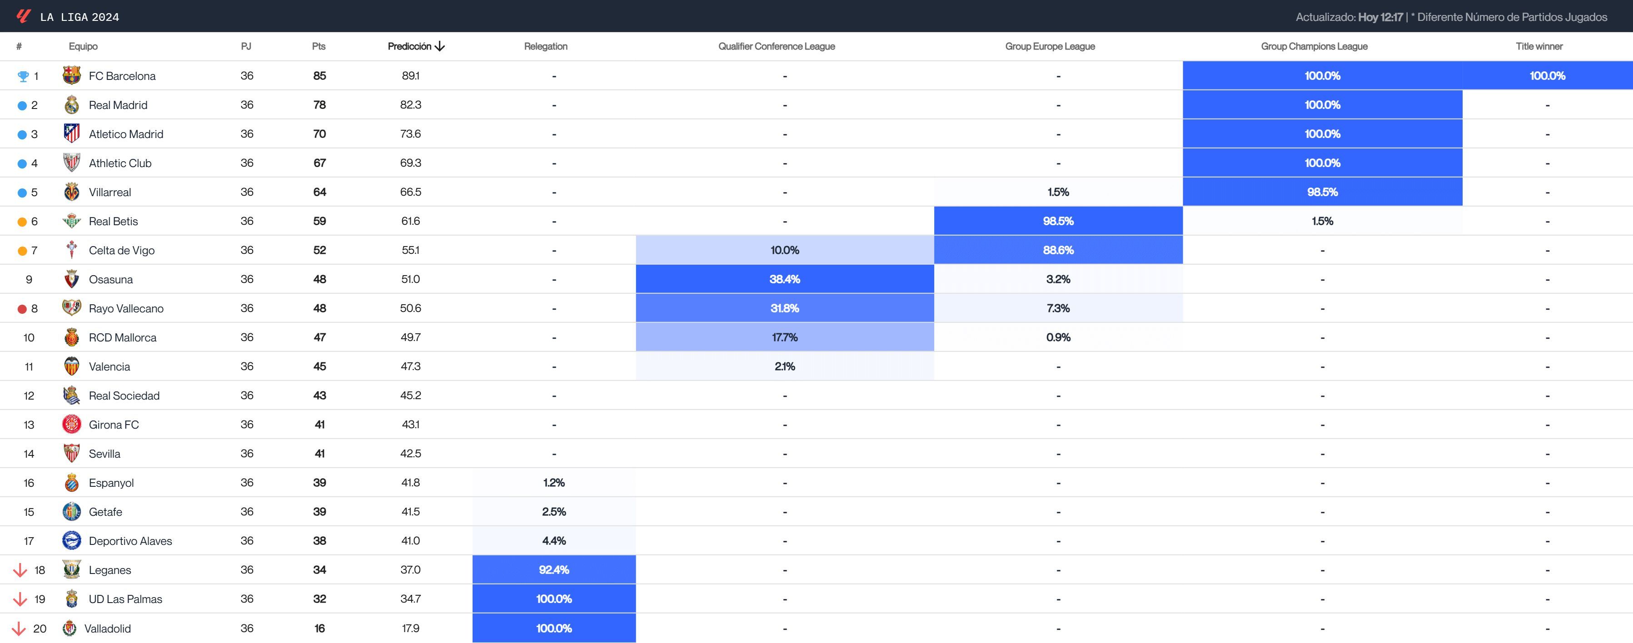Click the FC Barcelona club crest
This screenshot has width=1633, height=643.
click(72, 75)
